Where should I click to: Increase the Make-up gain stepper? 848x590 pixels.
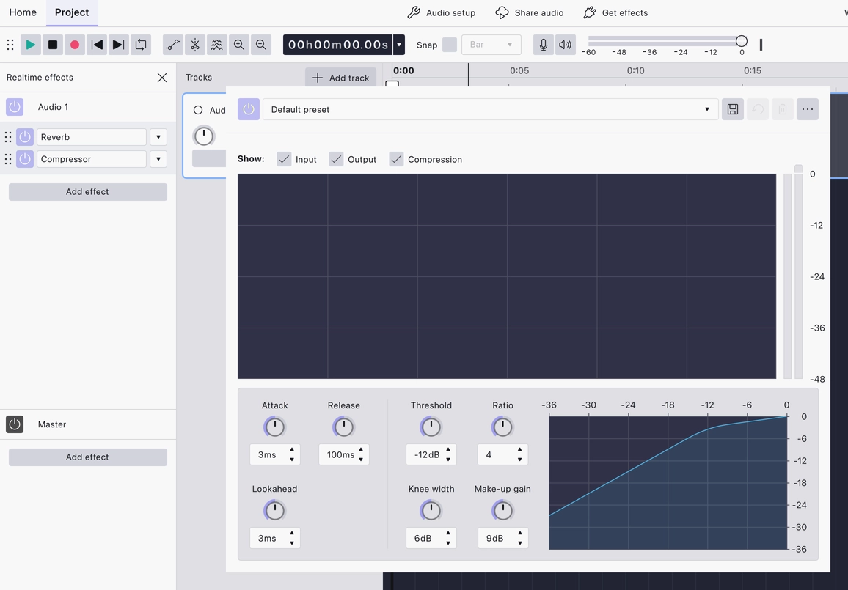(519, 534)
